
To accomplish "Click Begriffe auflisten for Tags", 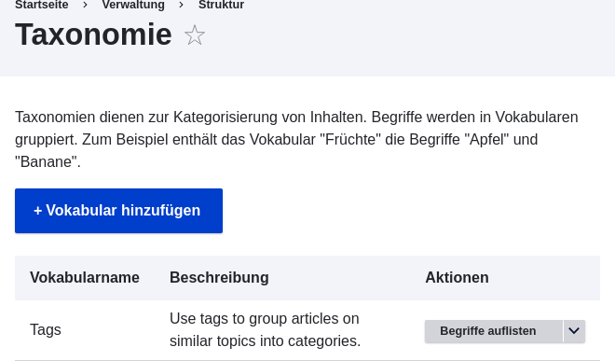I will pos(494,331).
